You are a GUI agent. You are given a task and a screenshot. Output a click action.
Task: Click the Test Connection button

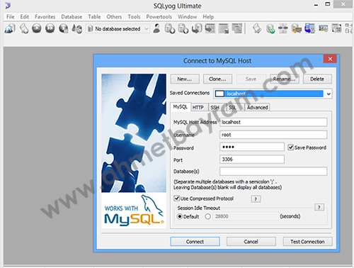307,242
